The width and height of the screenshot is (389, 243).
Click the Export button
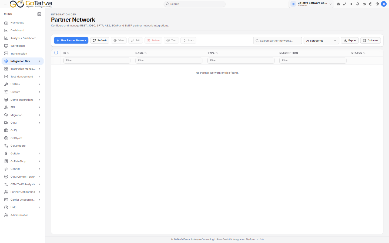point(350,40)
